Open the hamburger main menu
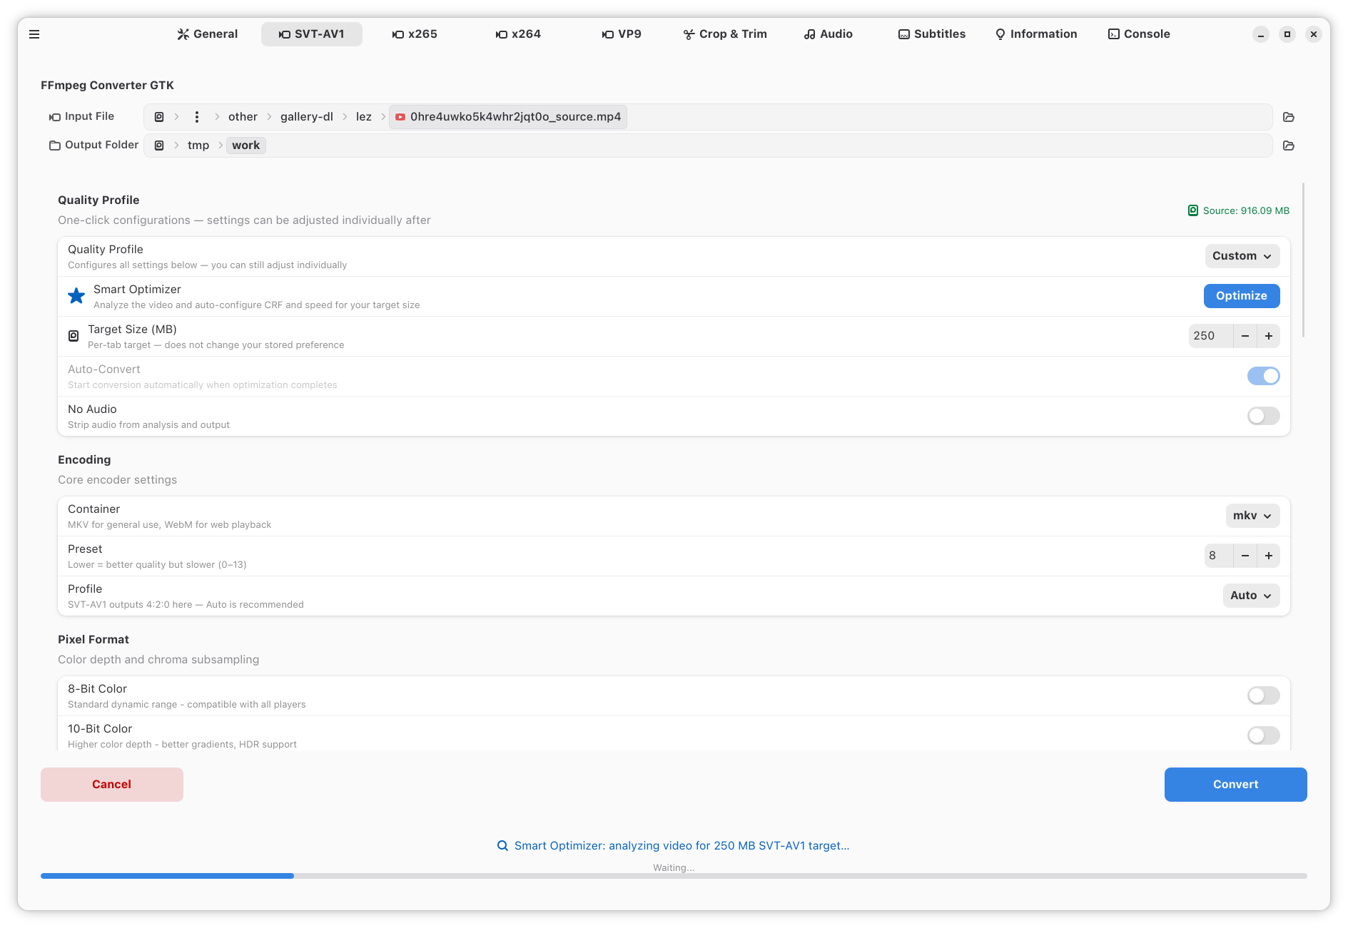Viewport: 1348px width, 928px height. coord(34,34)
